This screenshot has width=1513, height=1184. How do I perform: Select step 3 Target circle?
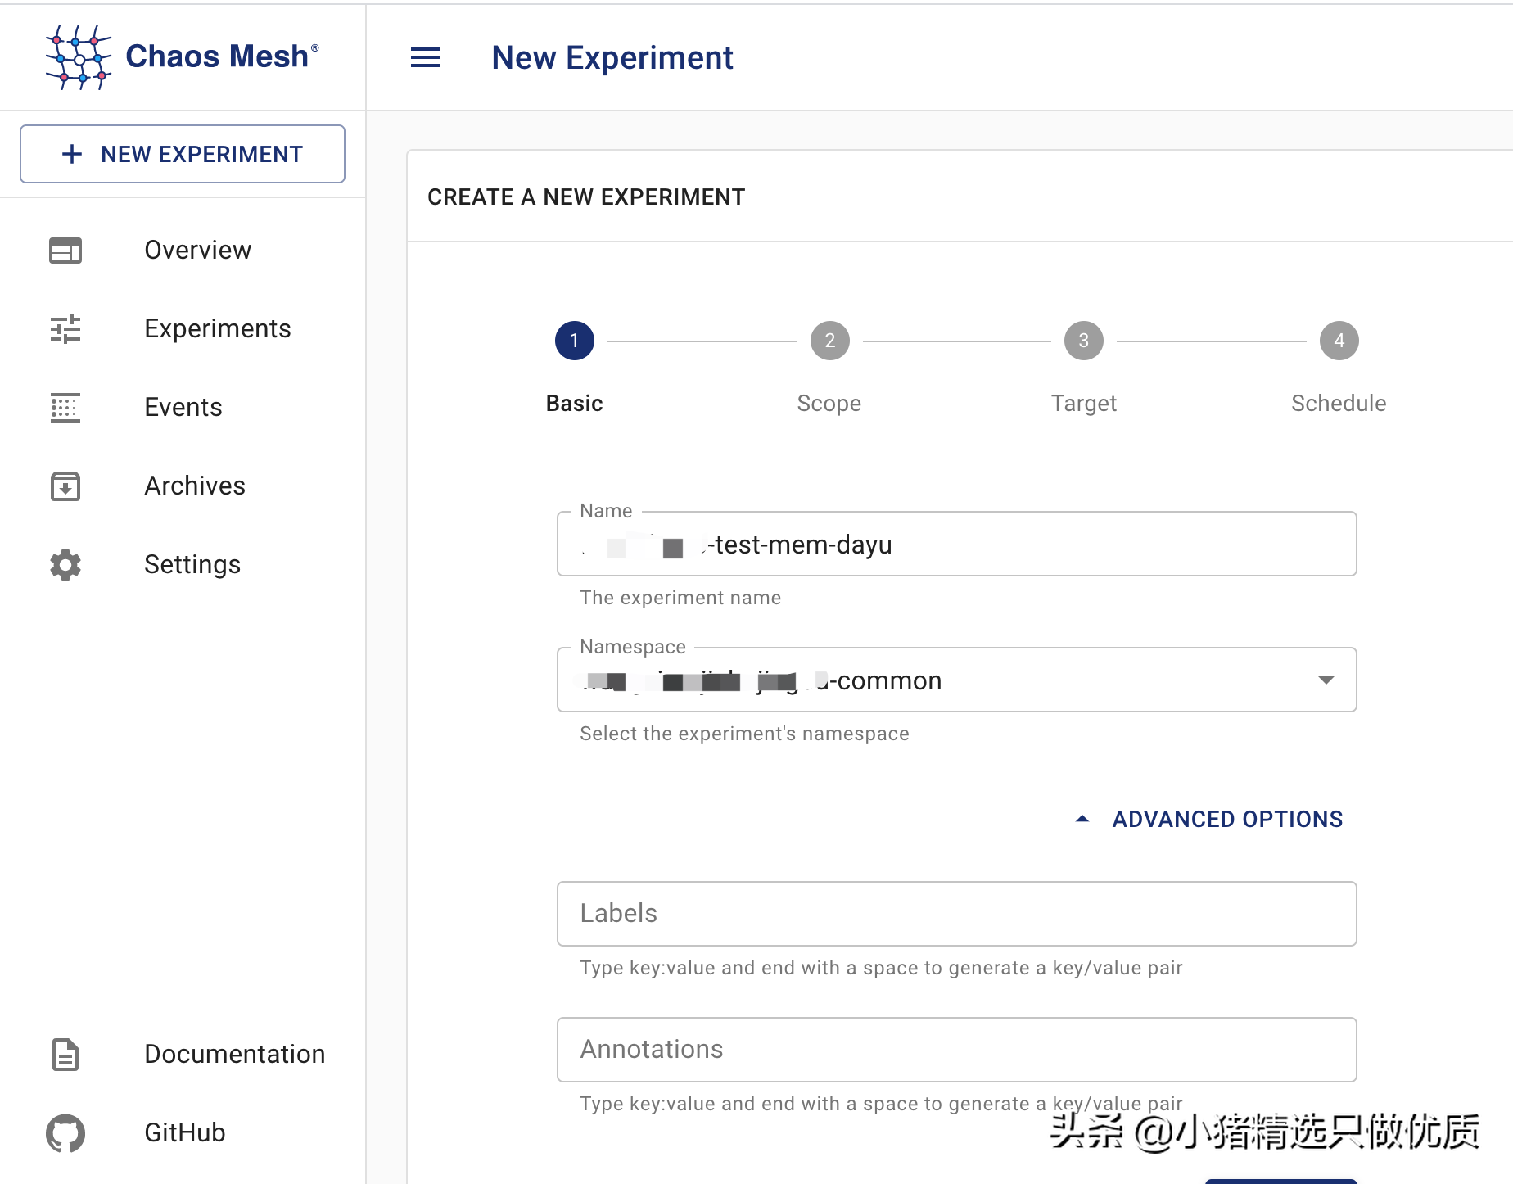tap(1084, 341)
